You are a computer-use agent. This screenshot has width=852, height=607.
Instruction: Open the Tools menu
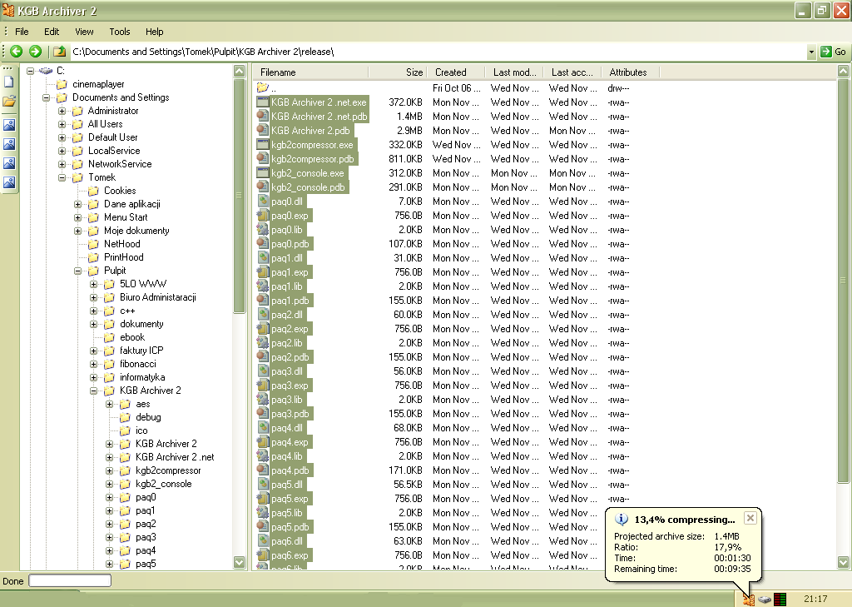point(120,32)
